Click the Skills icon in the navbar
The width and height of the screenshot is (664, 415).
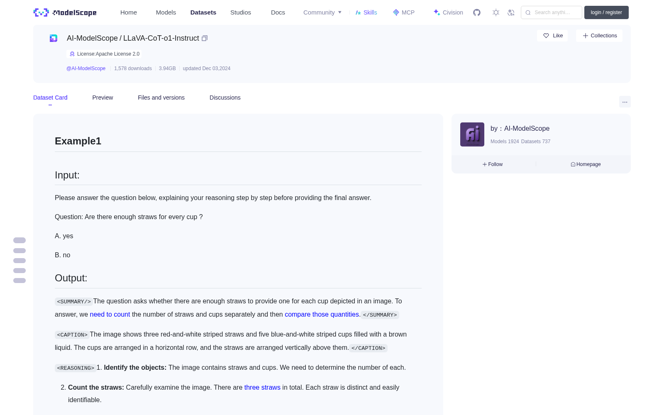click(x=358, y=12)
